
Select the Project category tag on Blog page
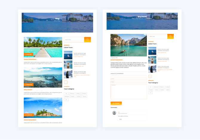(78, 93)
